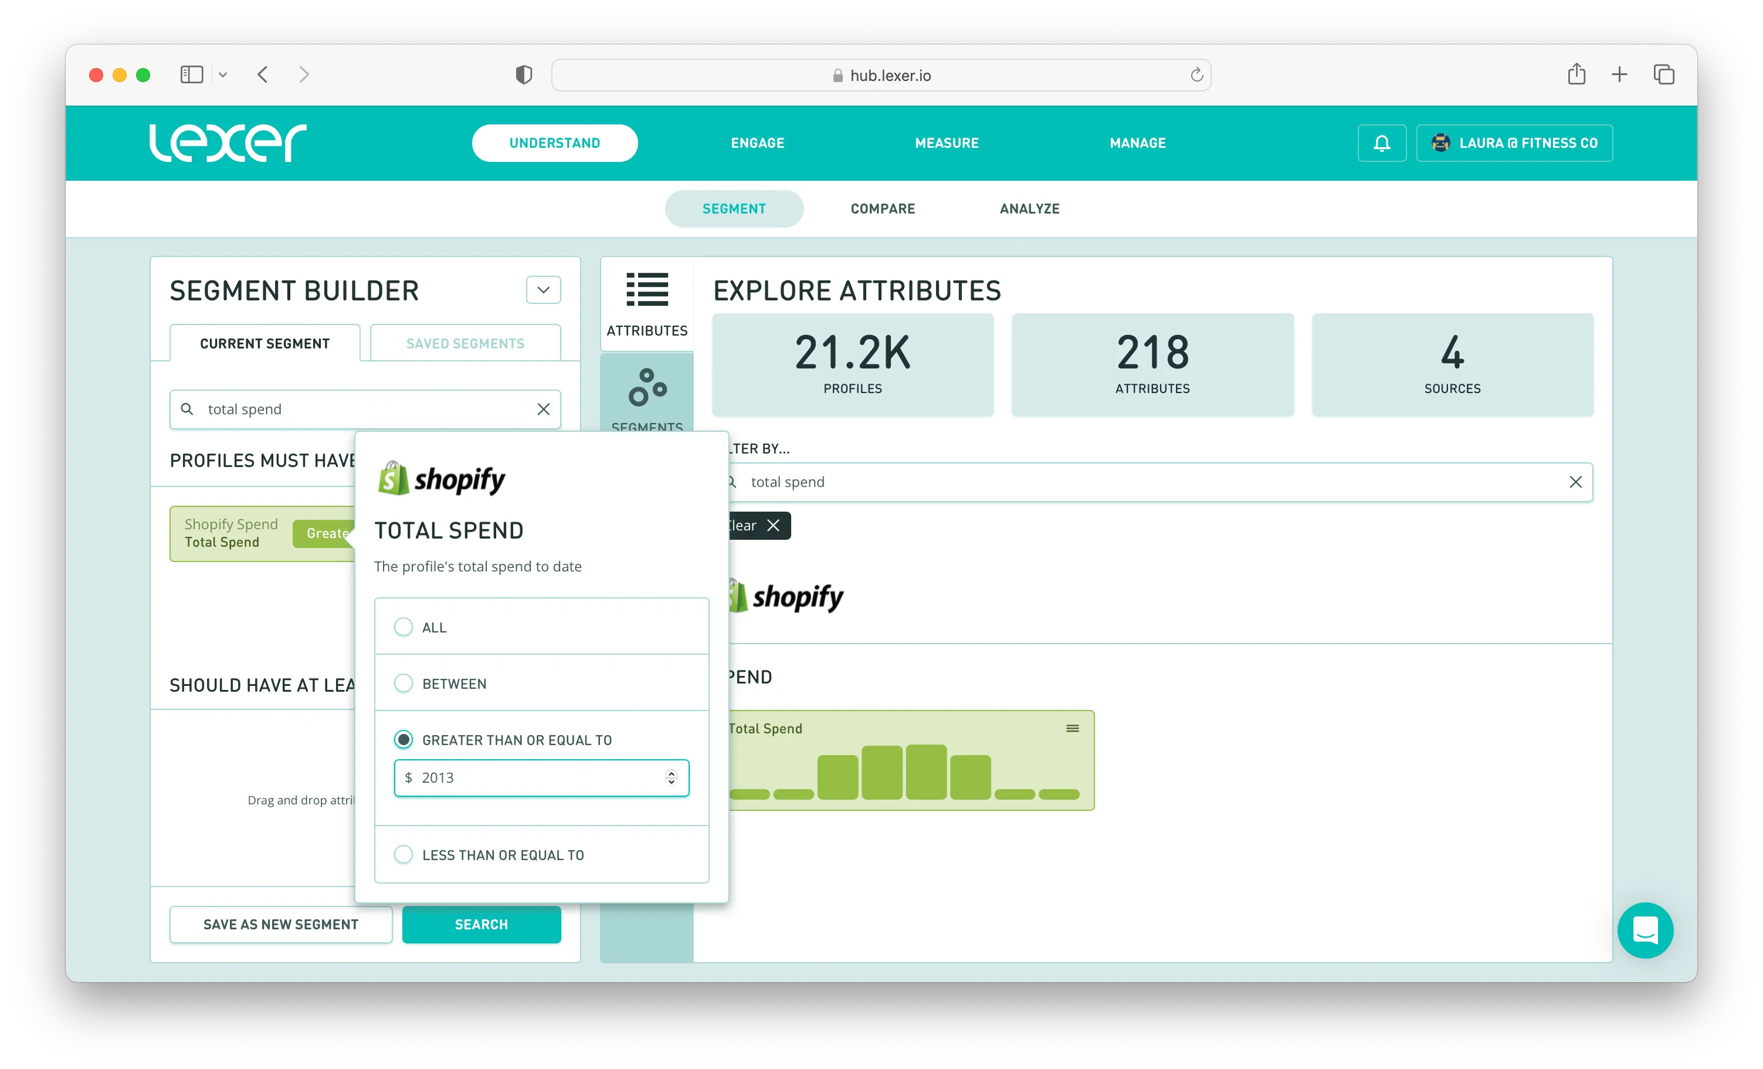Viewport: 1763px width, 1069px height.
Task: Choose Less Than Or Equal To option
Action: pyautogui.click(x=404, y=854)
